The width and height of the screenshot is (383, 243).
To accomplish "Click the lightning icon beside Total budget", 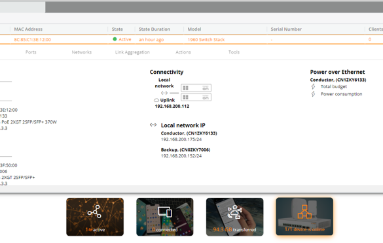I will tap(313, 86).
